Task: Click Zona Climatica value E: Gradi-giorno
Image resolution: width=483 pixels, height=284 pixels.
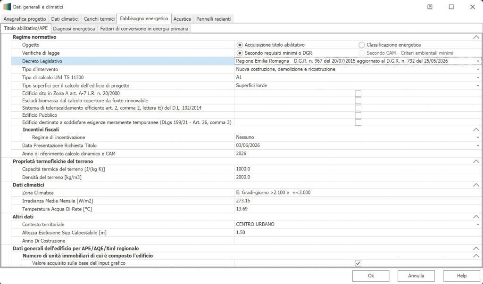Action: coord(358,193)
